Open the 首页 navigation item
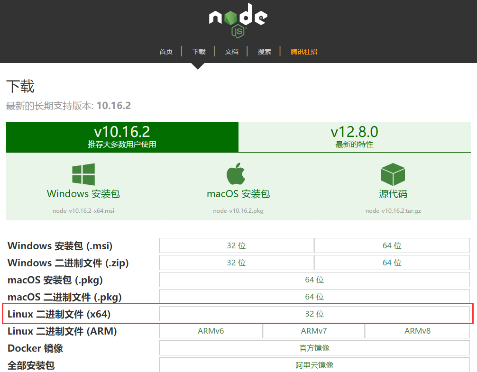 [166, 52]
